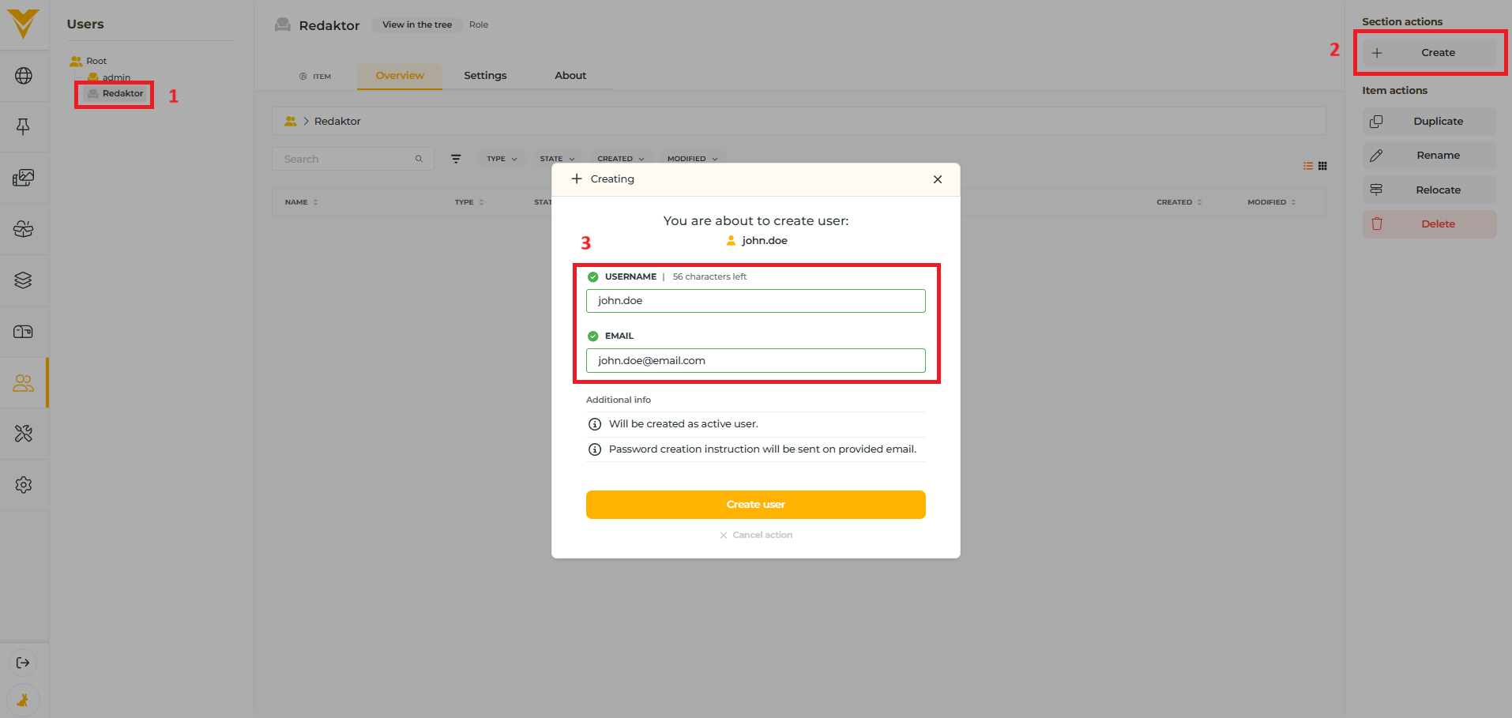Open the settings gear sidebar icon
The width and height of the screenshot is (1512, 718).
24,485
